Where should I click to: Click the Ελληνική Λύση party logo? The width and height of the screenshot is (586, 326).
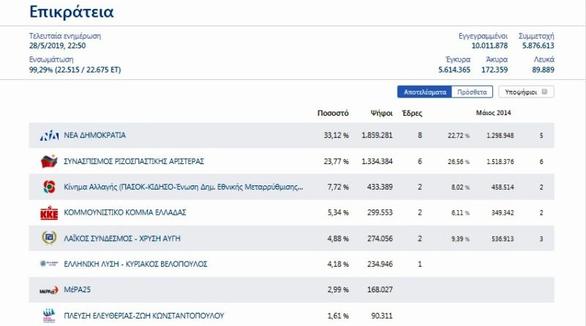click(x=48, y=264)
